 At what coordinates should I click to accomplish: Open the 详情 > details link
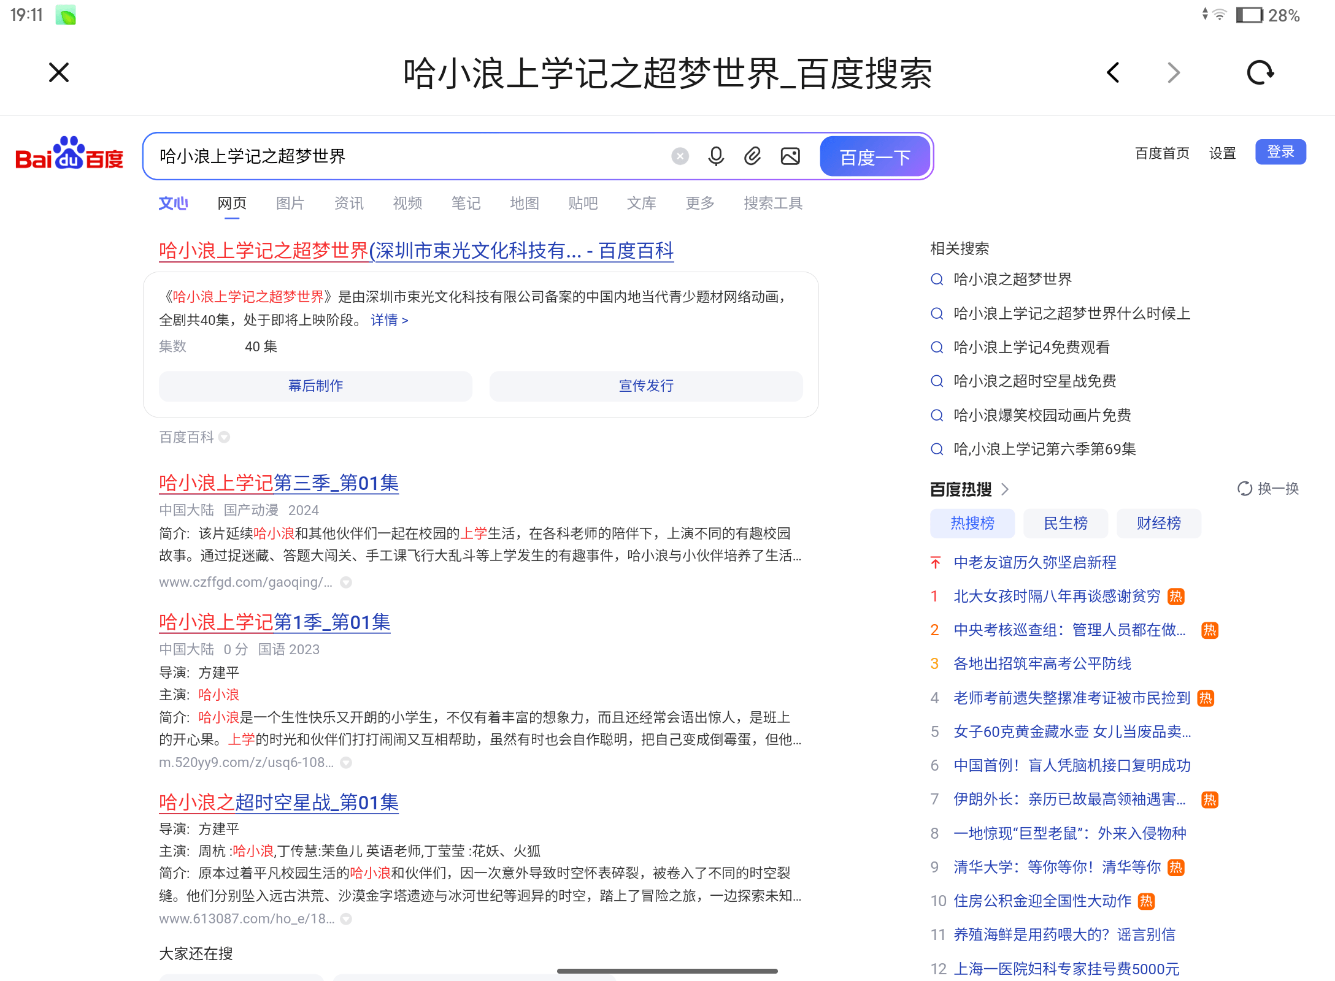(x=390, y=320)
